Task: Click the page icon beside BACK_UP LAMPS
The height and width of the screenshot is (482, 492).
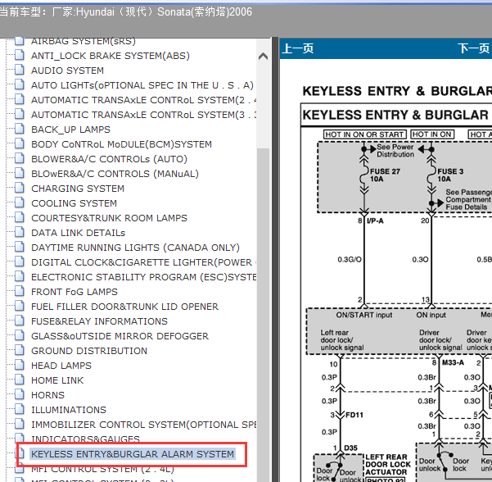Action: (20, 129)
